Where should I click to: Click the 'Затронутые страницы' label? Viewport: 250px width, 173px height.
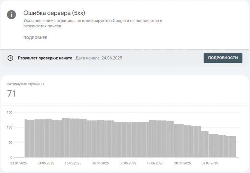(25, 84)
